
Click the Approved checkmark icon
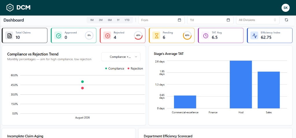[58, 35]
